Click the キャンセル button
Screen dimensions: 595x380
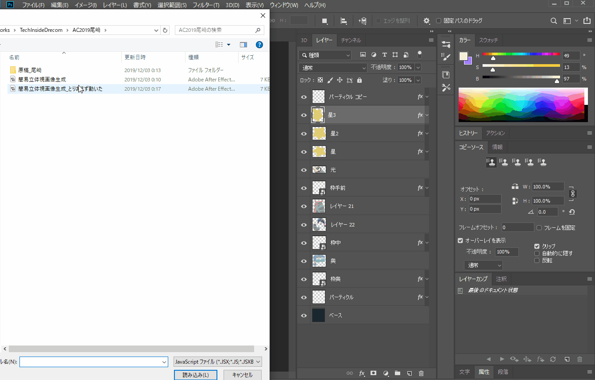coord(242,375)
